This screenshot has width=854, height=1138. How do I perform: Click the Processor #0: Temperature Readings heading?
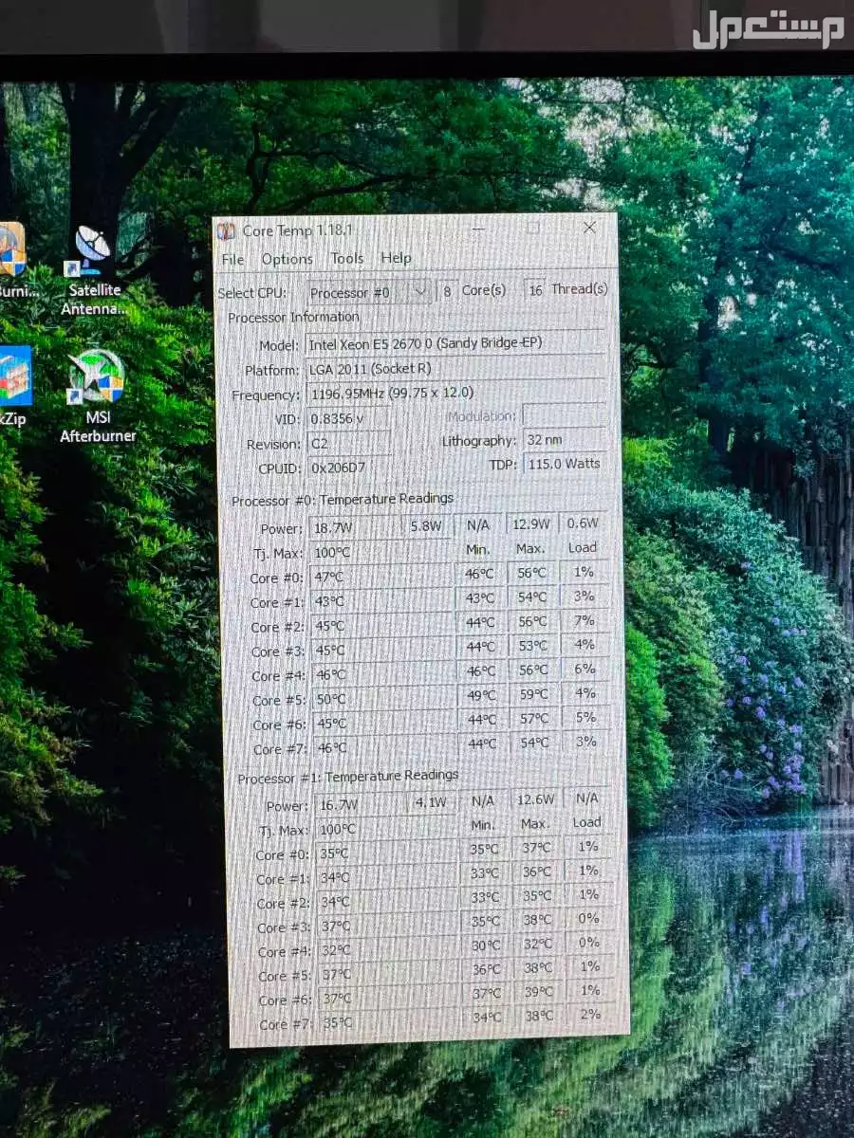tap(343, 499)
